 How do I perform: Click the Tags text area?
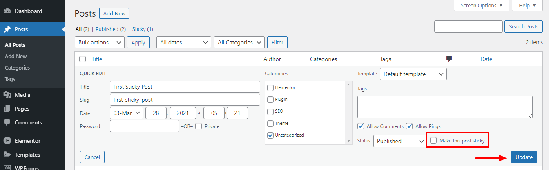click(445, 107)
